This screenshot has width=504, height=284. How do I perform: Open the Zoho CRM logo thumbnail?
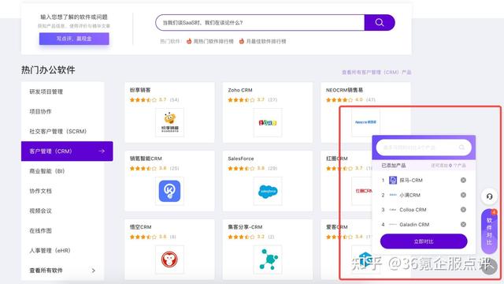pos(268,123)
